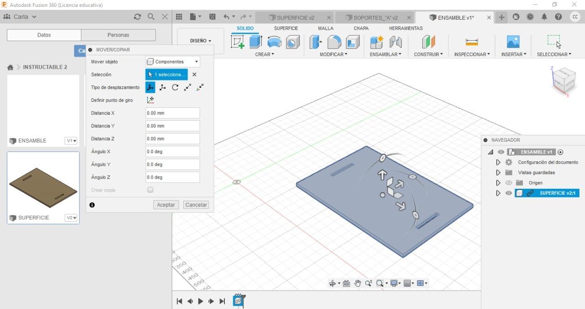This screenshot has width=585, height=309.
Task: Click the Undo arrow
Action: point(227,16)
